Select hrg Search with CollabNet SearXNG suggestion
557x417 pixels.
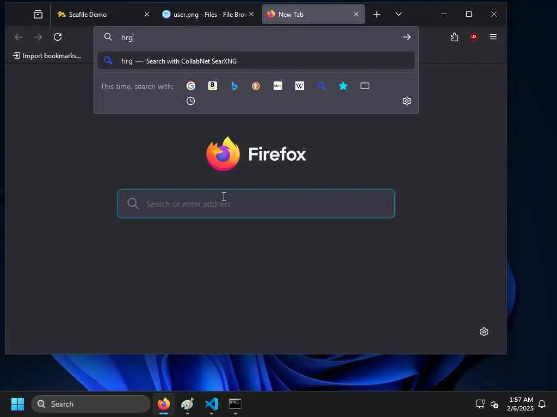[x=256, y=61]
